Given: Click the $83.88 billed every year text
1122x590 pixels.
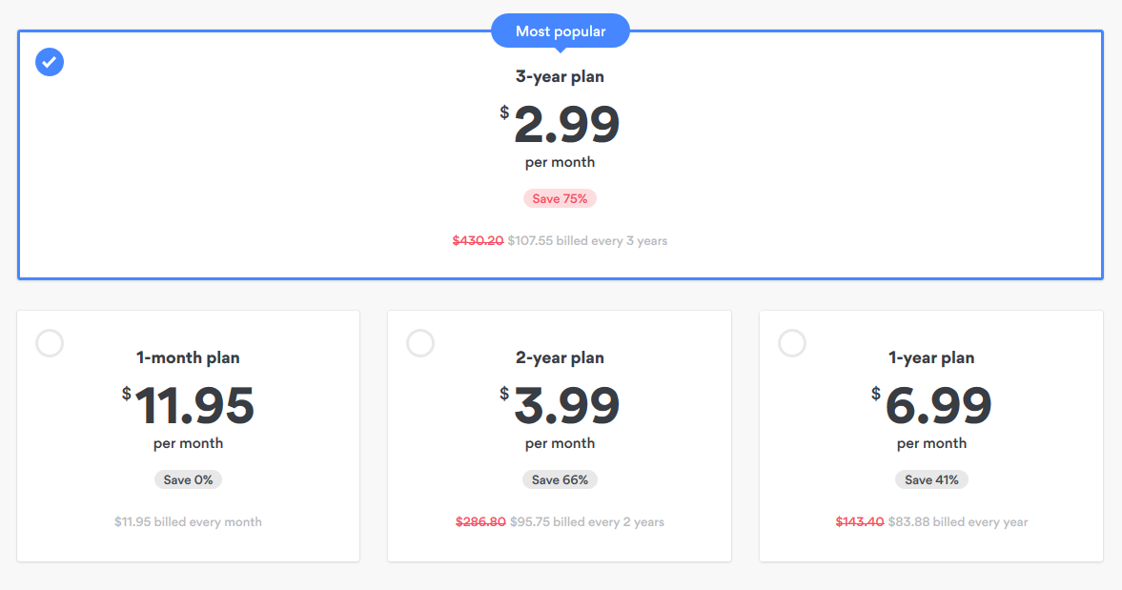Looking at the screenshot, I should click(958, 522).
